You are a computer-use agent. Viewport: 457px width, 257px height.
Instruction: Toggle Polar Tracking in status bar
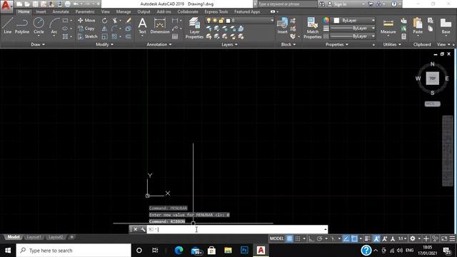pos(319,238)
